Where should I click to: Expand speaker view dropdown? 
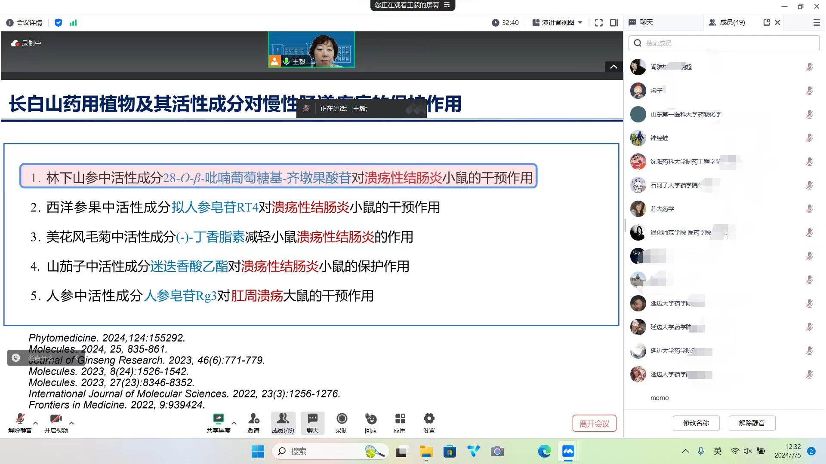[580, 23]
